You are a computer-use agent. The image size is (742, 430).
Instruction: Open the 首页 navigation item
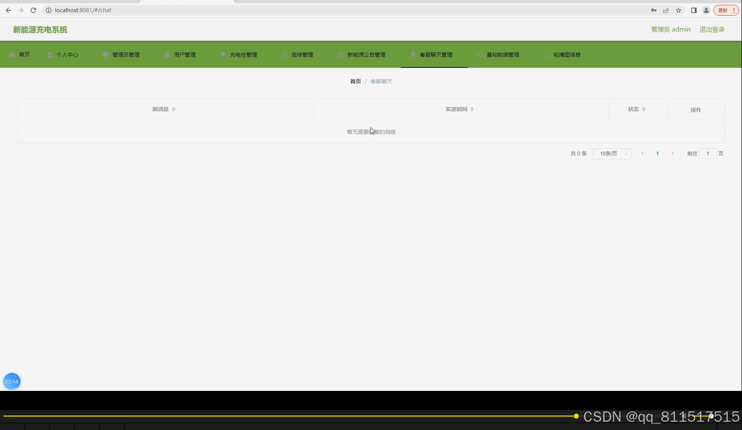pos(23,54)
